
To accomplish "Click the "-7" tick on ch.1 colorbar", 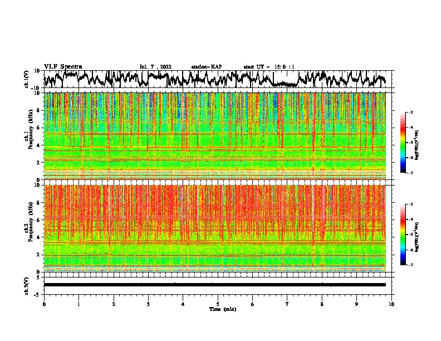I will (410, 173).
